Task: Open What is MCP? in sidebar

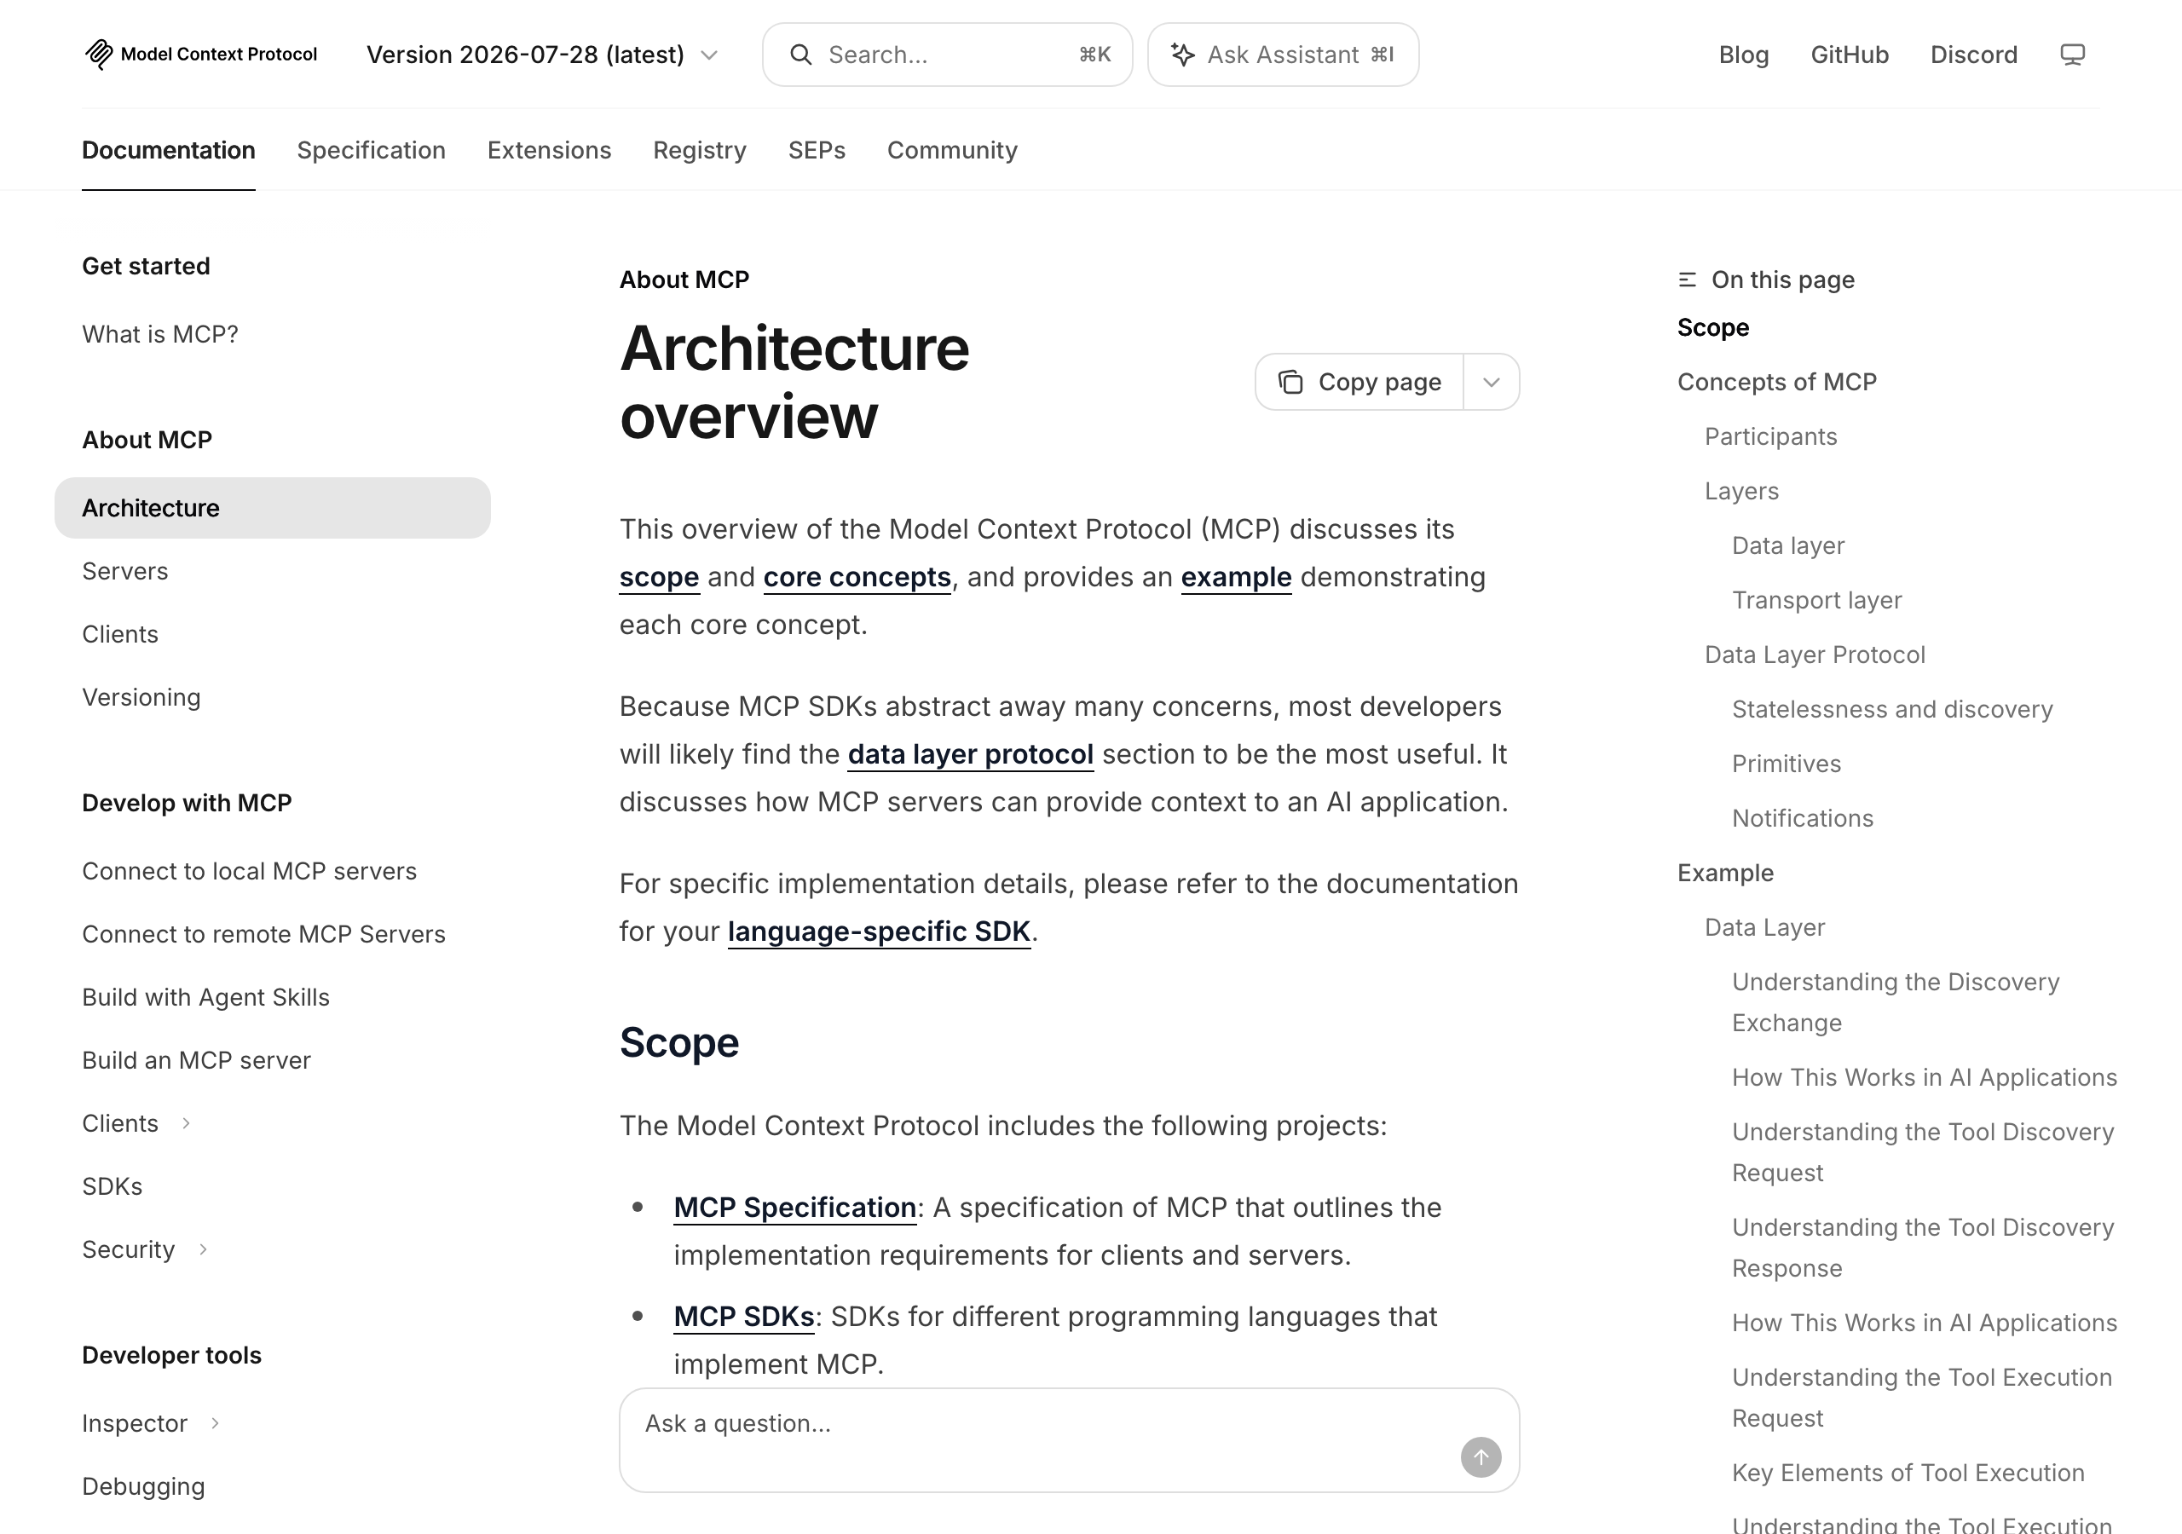Action: (x=159, y=335)
